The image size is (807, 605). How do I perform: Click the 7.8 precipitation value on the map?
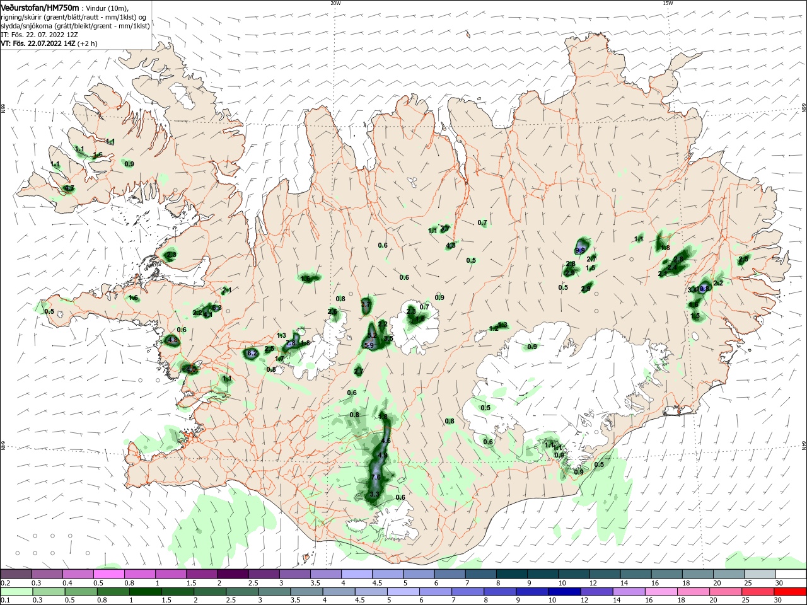[291, 343]
